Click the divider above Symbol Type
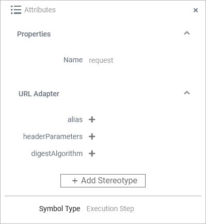The width and height of the screenshot is (206, 224). pos(103,196)
